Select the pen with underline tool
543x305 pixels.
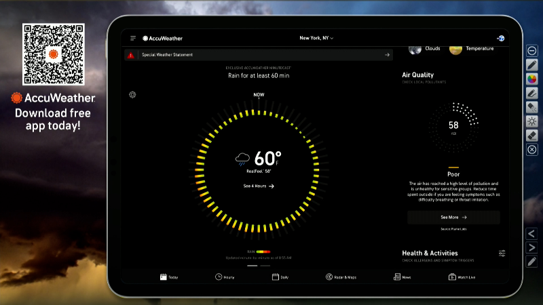pos(532,93)
